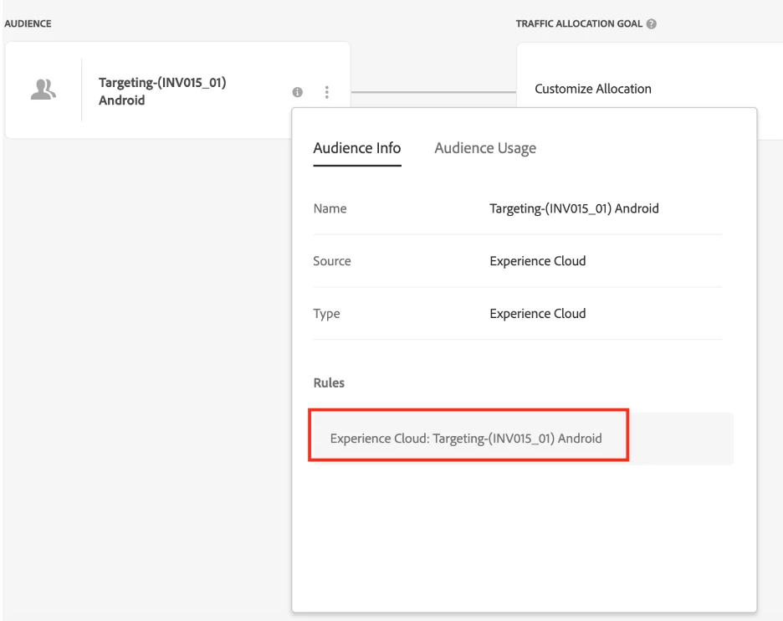Click the Rules heading
This screenshot has height=621, width=783.
pos(329,382)
